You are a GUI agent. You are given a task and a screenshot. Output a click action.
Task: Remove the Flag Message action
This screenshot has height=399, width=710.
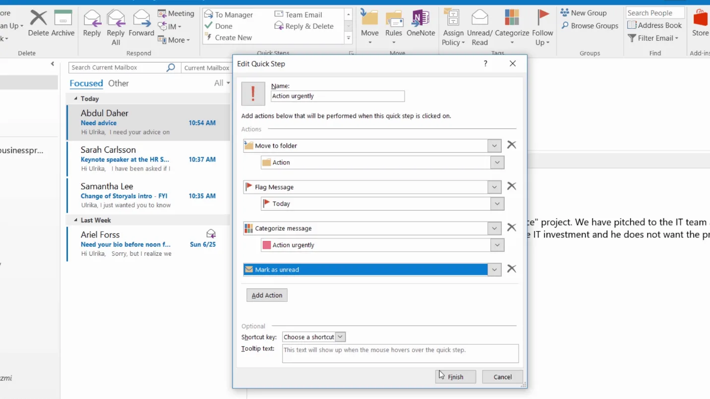[x=512, y=186]
